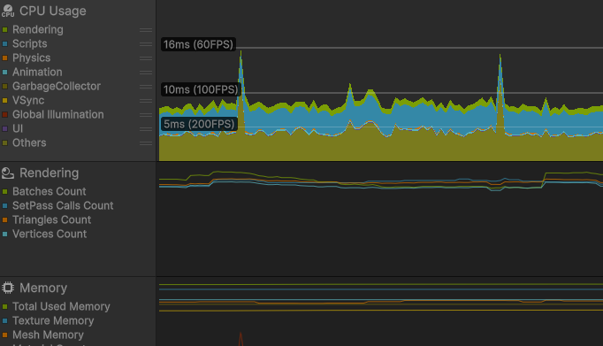
Task: Click the VSync category label
Action: [x=28, y=101]
